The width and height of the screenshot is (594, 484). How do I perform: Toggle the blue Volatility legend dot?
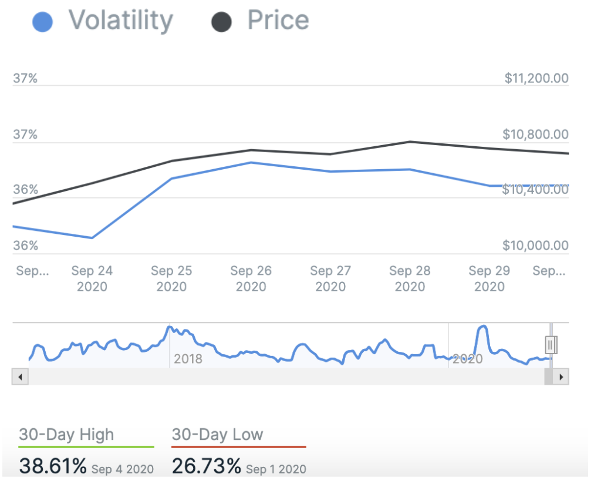[42, 22]
